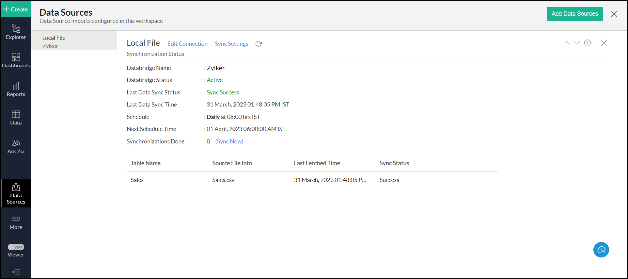Viewport: 628px width, 279px height.
Task: Open Ask Zia assistant
Action: [16, 146]
